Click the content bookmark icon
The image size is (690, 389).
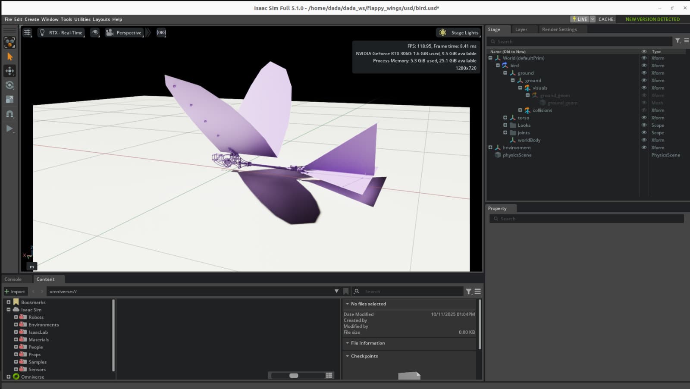[346, 292]
